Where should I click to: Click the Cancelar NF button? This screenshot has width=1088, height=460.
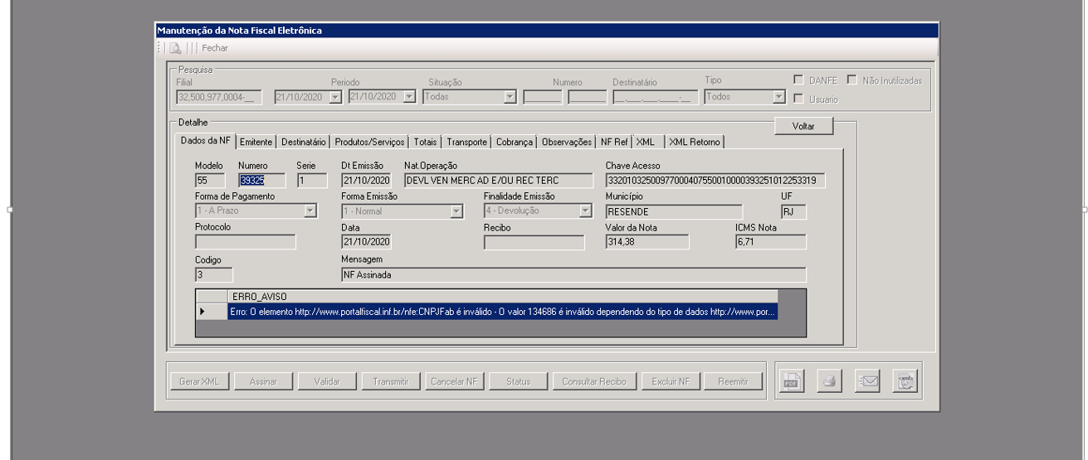(455, 381)
